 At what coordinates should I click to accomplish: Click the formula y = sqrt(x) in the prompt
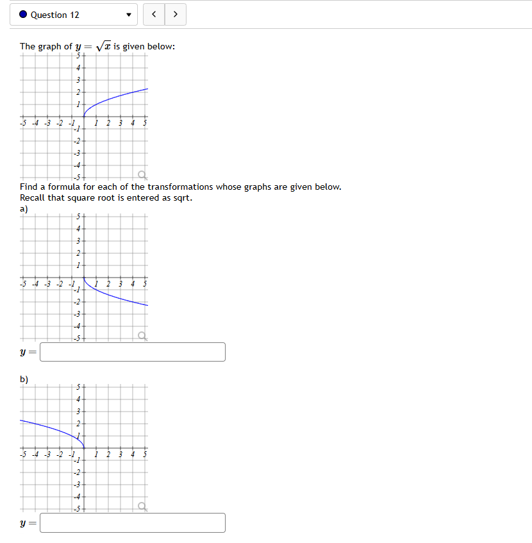click(90, 46)
